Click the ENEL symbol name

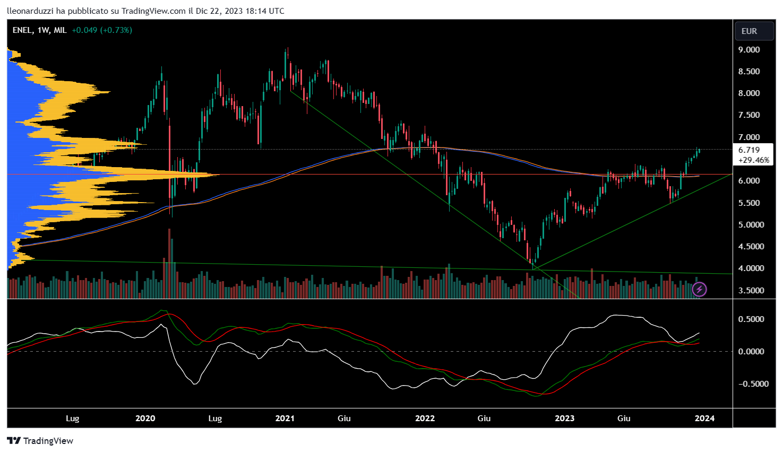[22, 30]
